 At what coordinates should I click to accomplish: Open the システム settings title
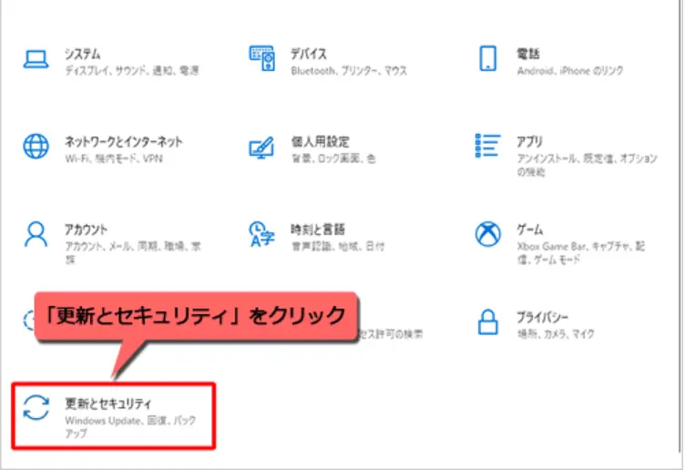(x=83, y=54)
